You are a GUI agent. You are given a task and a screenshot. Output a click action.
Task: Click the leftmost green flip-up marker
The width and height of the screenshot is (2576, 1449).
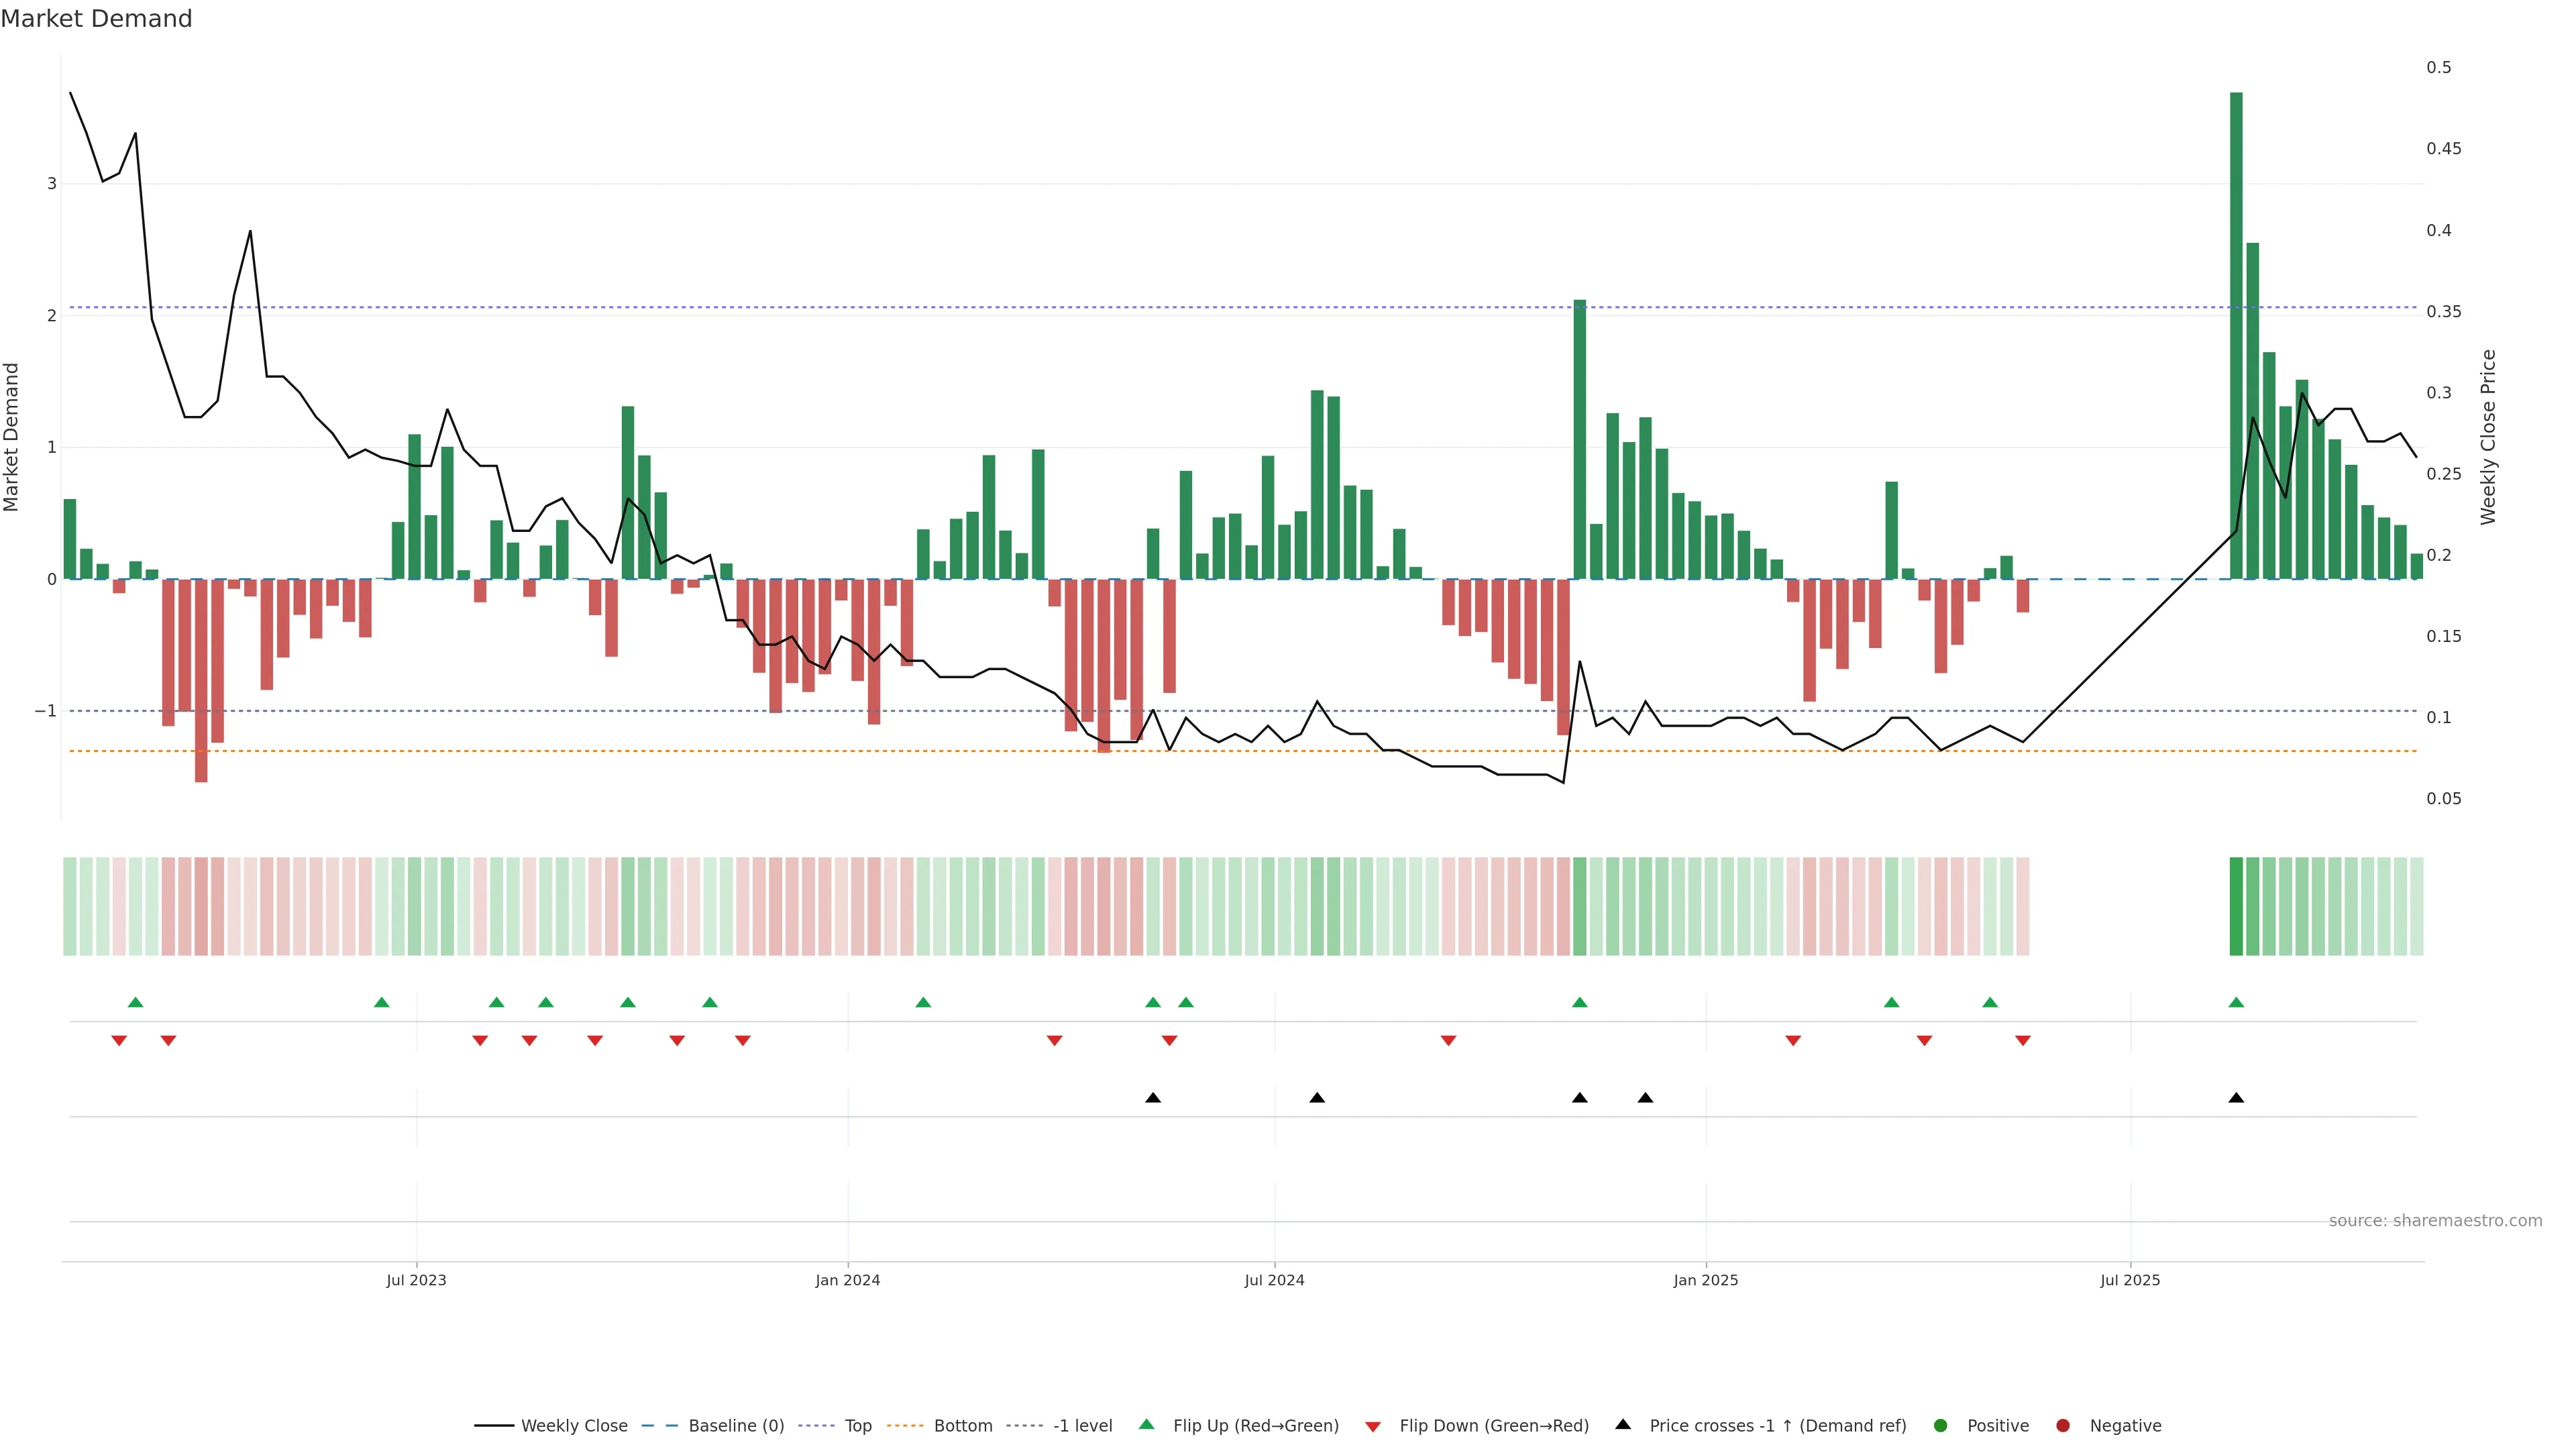(x=135, y=1002)
